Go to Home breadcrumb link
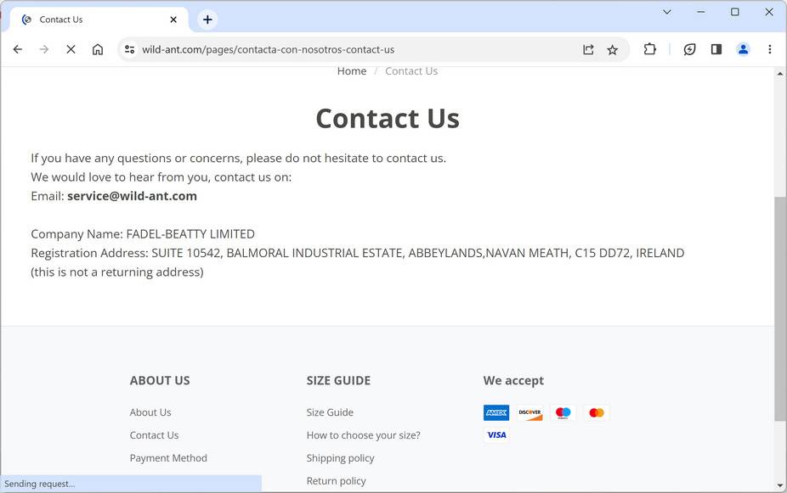This screenshot has height=493, width=787. [351, 71]
